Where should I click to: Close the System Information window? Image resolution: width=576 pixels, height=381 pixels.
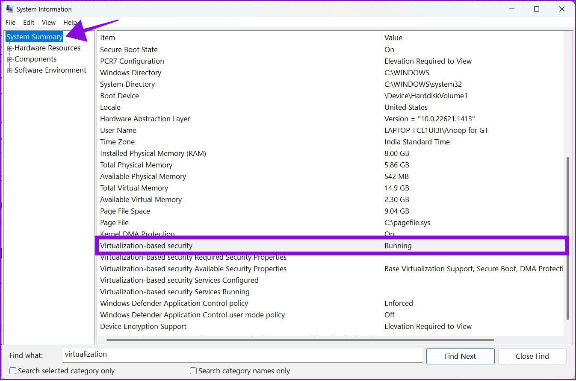pos(562,9)
